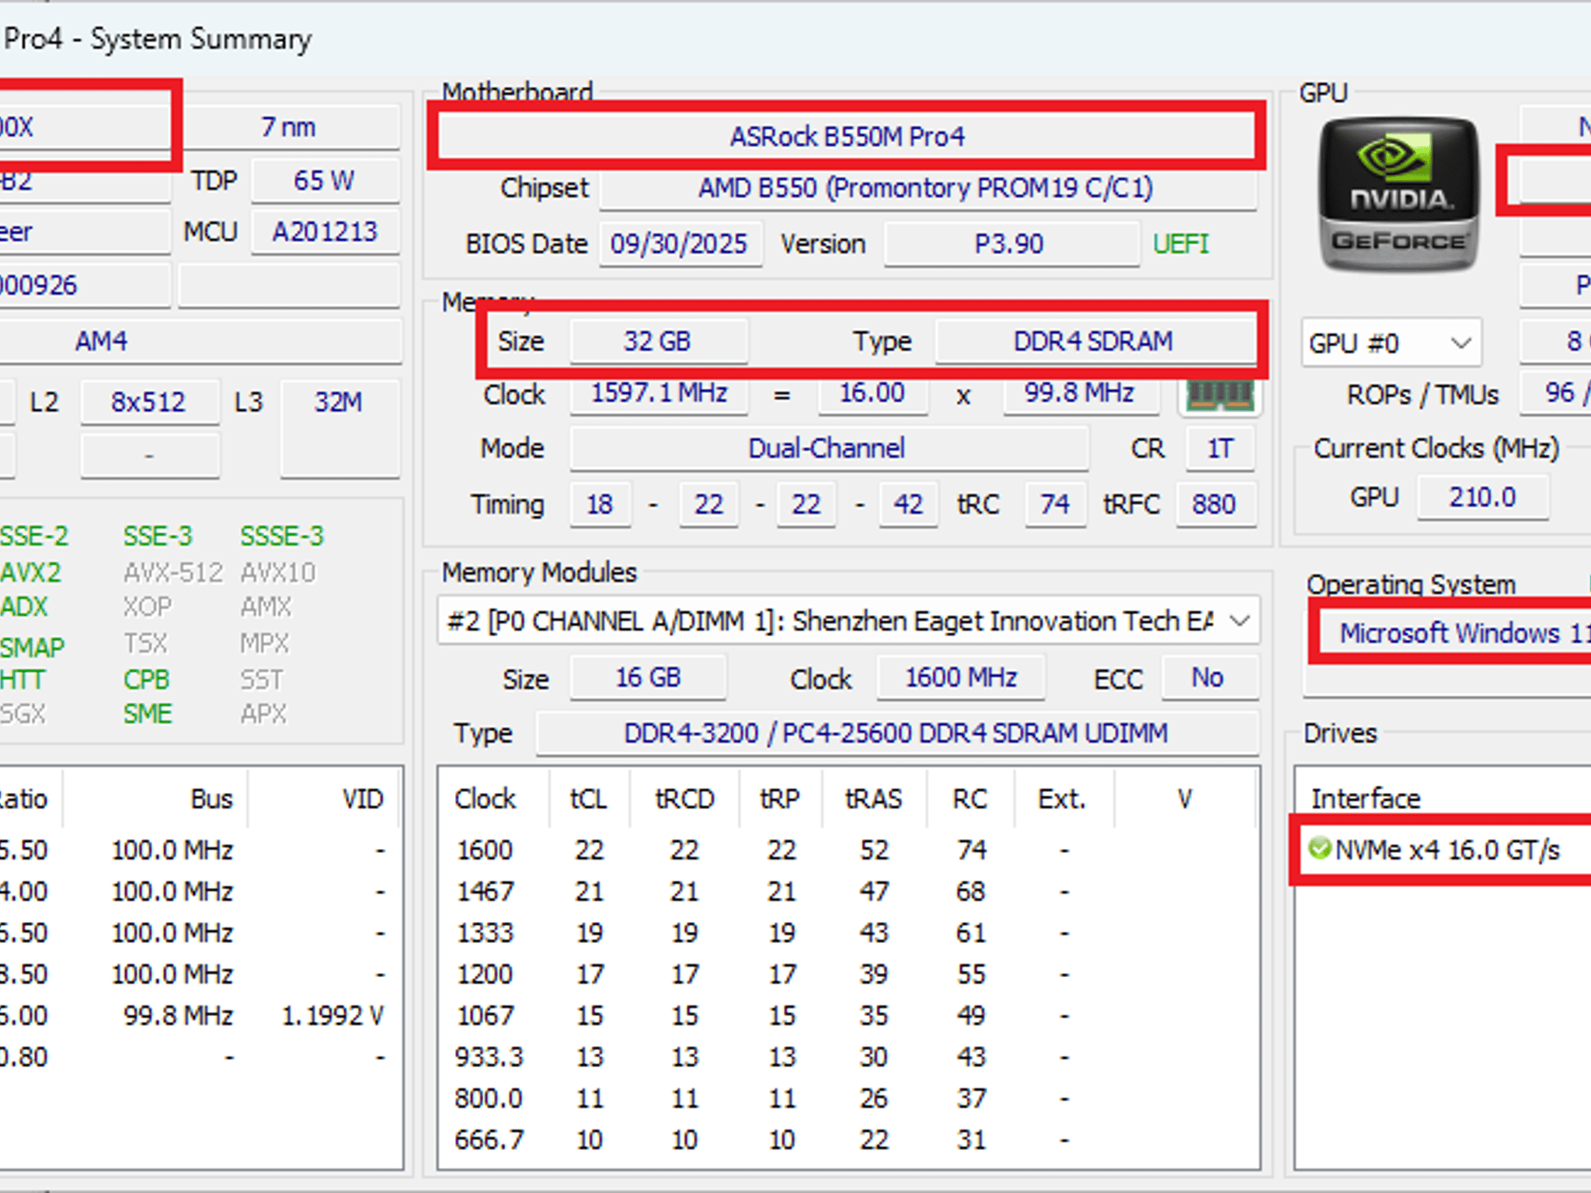Image resolution: width=1591 pixels, height=1193 pixels.
Task: Select the 1.1992 V VID value
Action: tap(332, 1015)
